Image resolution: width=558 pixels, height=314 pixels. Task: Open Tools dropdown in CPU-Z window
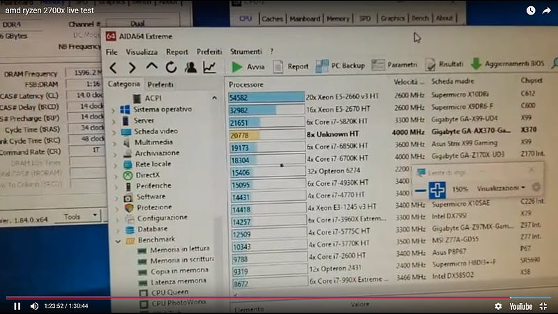pos(80,216)
